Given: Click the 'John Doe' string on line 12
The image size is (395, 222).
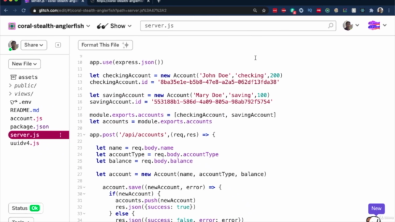Looking at the screenshot, I should coord(215,75).
